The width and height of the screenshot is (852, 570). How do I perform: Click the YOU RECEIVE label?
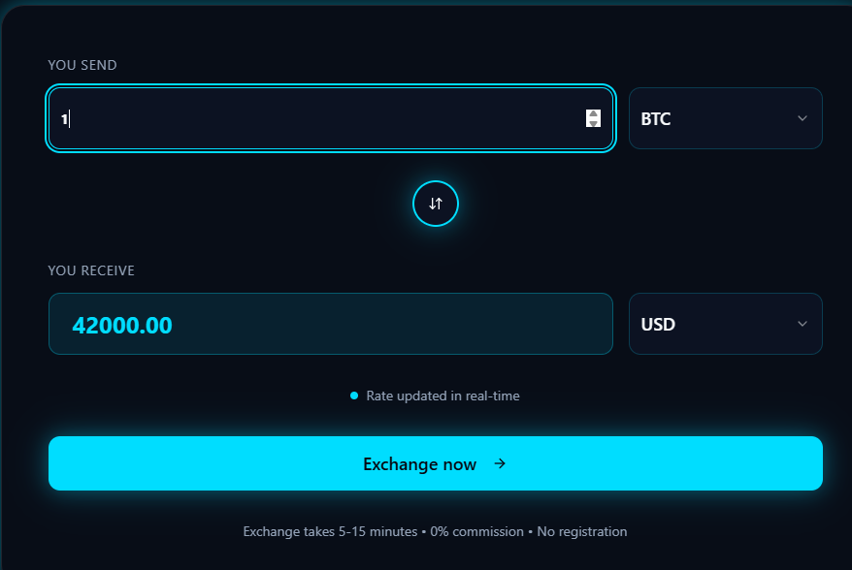click(x=91, y=270)
